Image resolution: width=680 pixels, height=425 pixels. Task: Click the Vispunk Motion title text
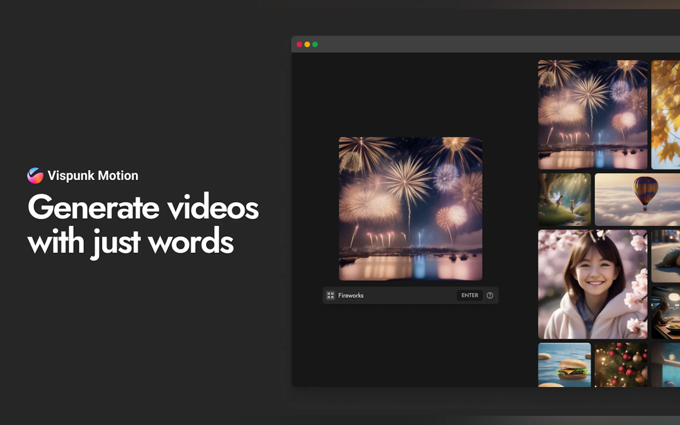[x=93, y=176]
